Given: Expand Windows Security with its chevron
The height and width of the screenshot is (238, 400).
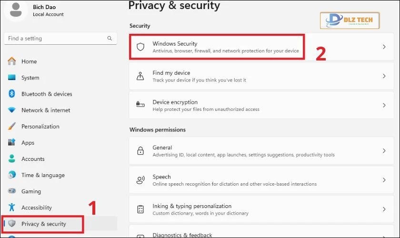Looking at the screenshot, I should click(x=384, y=47).
